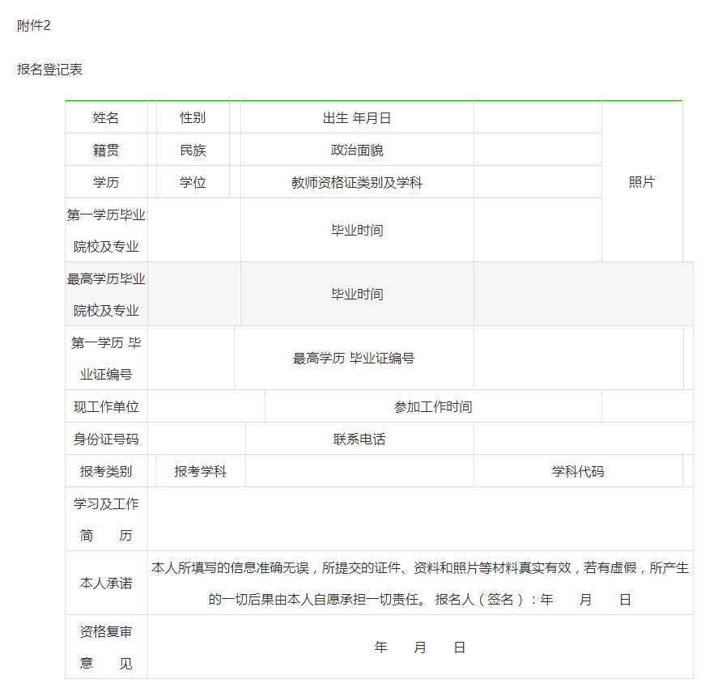Image resolution: width=722 pixels, height=692 pixels.
Task: Click the 附件2 heading text
Action: [34, 25]
